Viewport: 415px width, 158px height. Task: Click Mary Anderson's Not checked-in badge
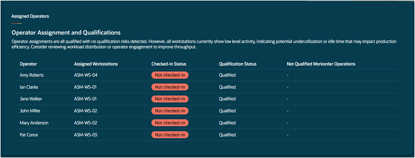170,123
